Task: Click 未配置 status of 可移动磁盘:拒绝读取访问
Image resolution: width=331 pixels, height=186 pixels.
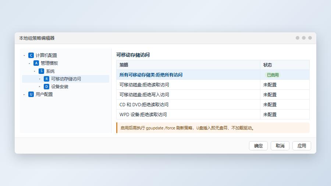Action: (x=270, y=85)
